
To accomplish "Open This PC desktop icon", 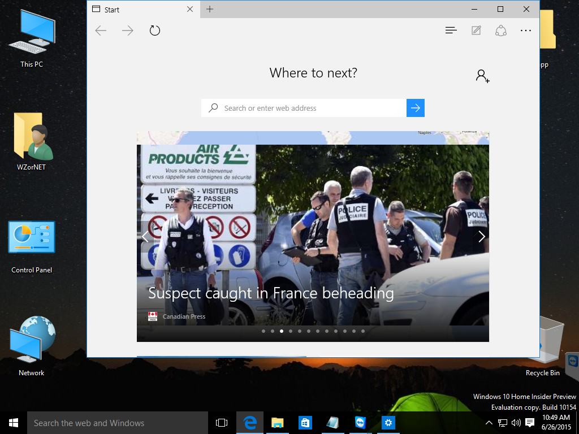I will coord(32,38).
